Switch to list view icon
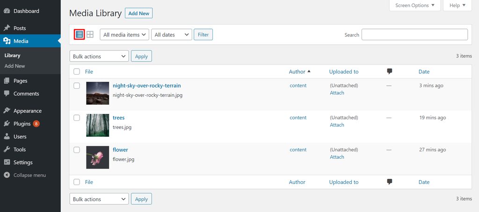 point(79,34)
